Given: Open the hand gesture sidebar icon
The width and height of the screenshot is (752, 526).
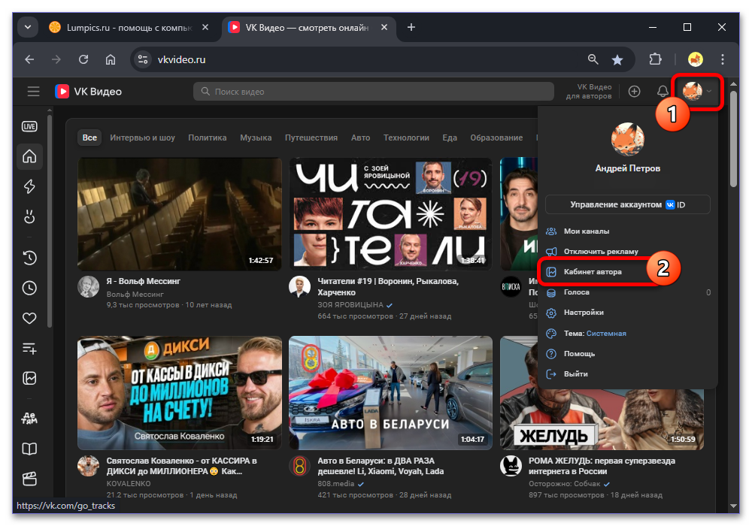Looking at the screenshot, I should pyautogui.click(x=30, y=217).
